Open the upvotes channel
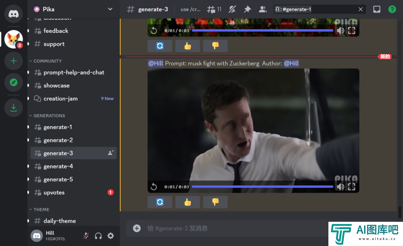 click(x=74, y=193)
